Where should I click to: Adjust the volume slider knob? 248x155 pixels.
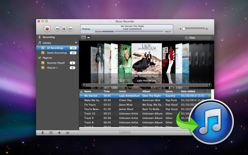tap(184, 29)
